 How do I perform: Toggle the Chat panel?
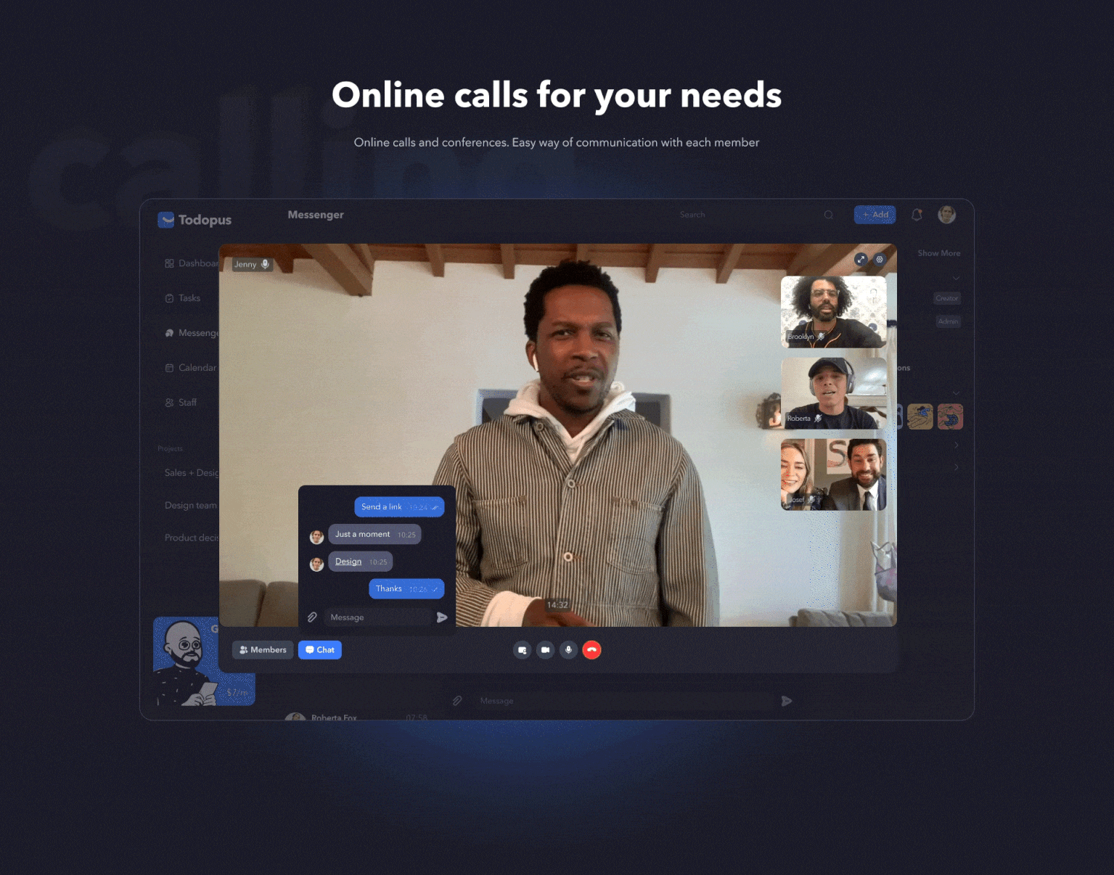[x=320, y=650]
